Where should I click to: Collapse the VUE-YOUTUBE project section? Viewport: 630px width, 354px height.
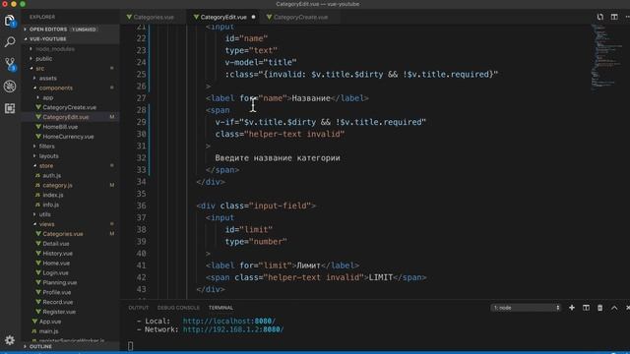[x=70, y=39]
